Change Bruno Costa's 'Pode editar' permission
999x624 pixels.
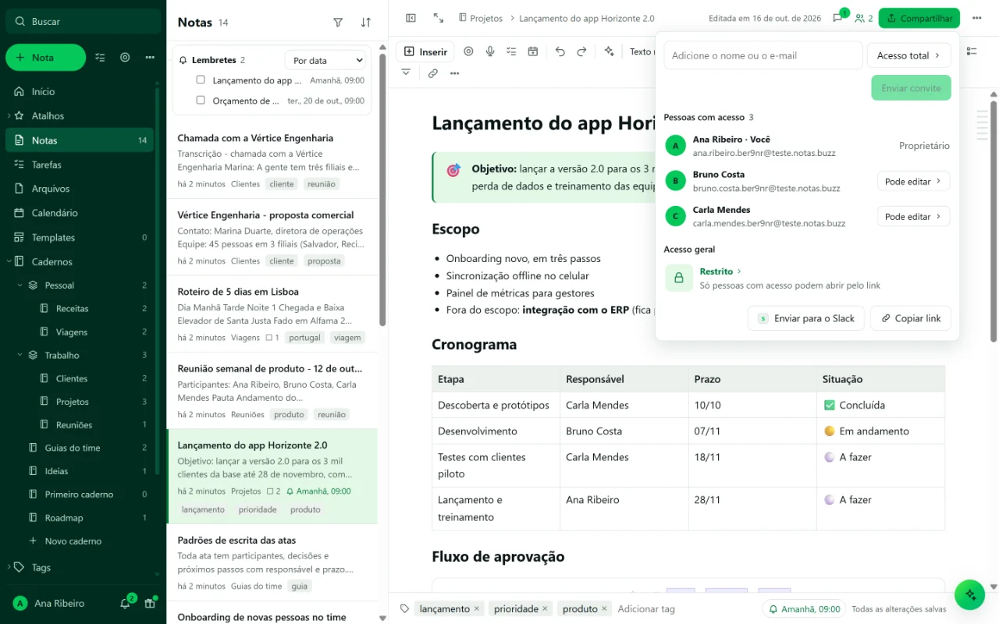913,181
